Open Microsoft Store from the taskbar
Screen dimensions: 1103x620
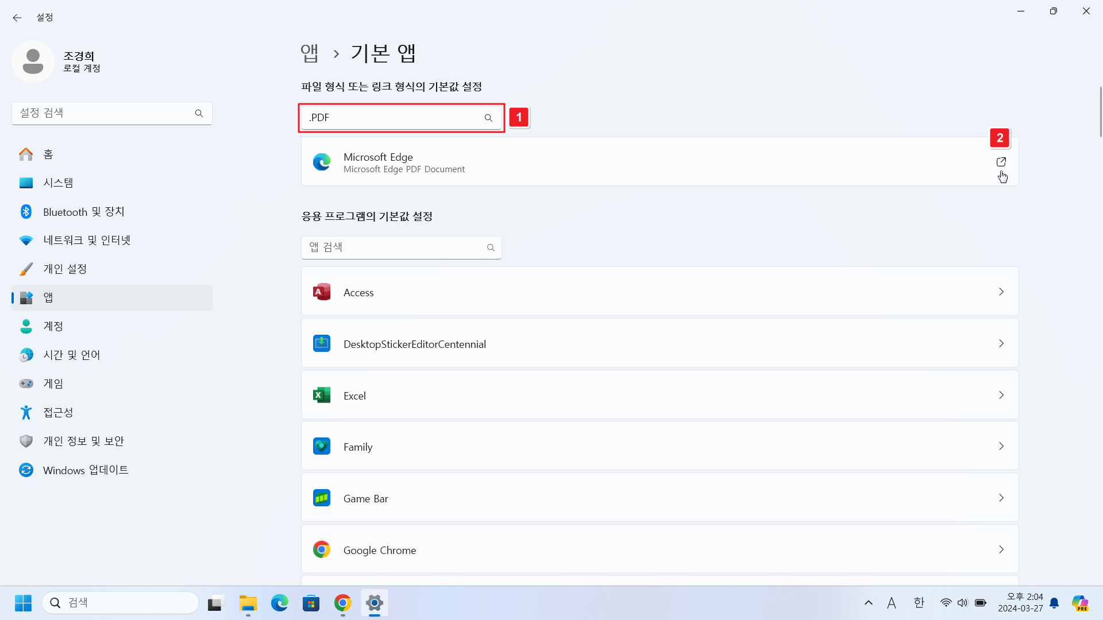coord(311,603)
